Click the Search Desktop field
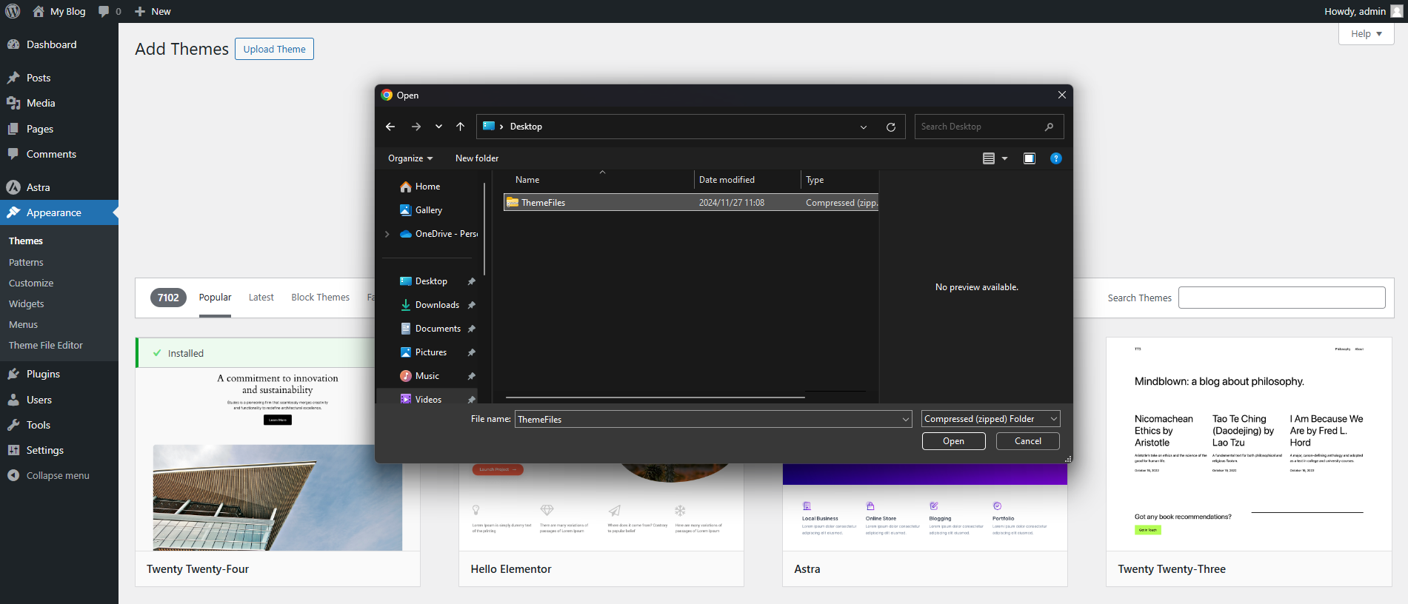This screenshot has width=1408, height=604. pos(989,127)
